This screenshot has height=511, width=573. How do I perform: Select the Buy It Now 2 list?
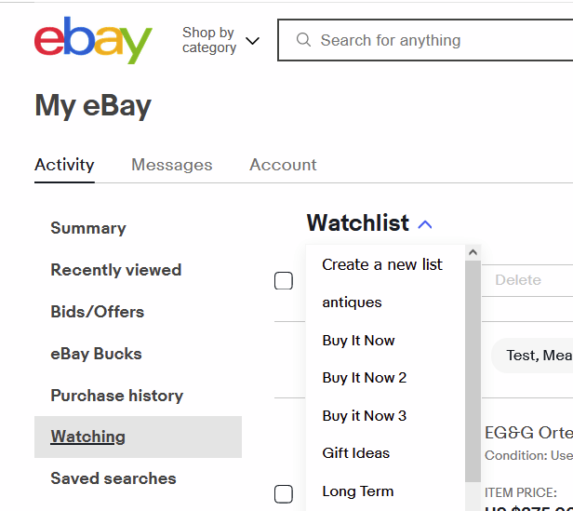click(x=365, y=378)
